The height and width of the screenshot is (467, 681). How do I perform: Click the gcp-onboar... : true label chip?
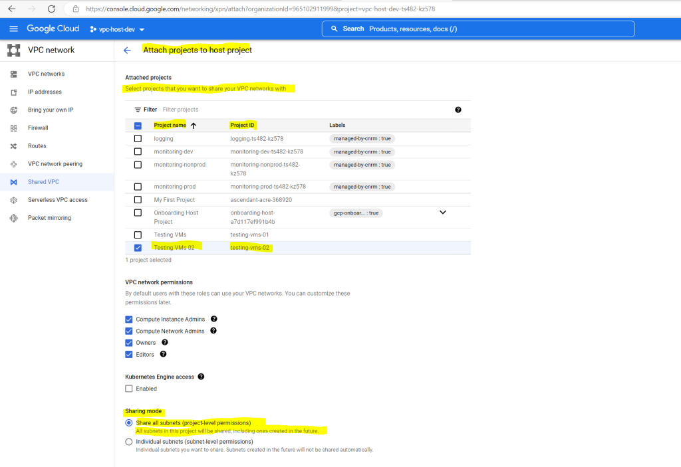356,213
